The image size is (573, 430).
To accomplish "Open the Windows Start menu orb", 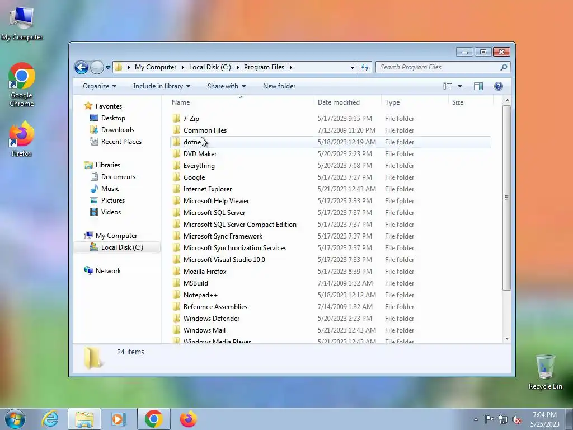I will click(x=15, y=419).
